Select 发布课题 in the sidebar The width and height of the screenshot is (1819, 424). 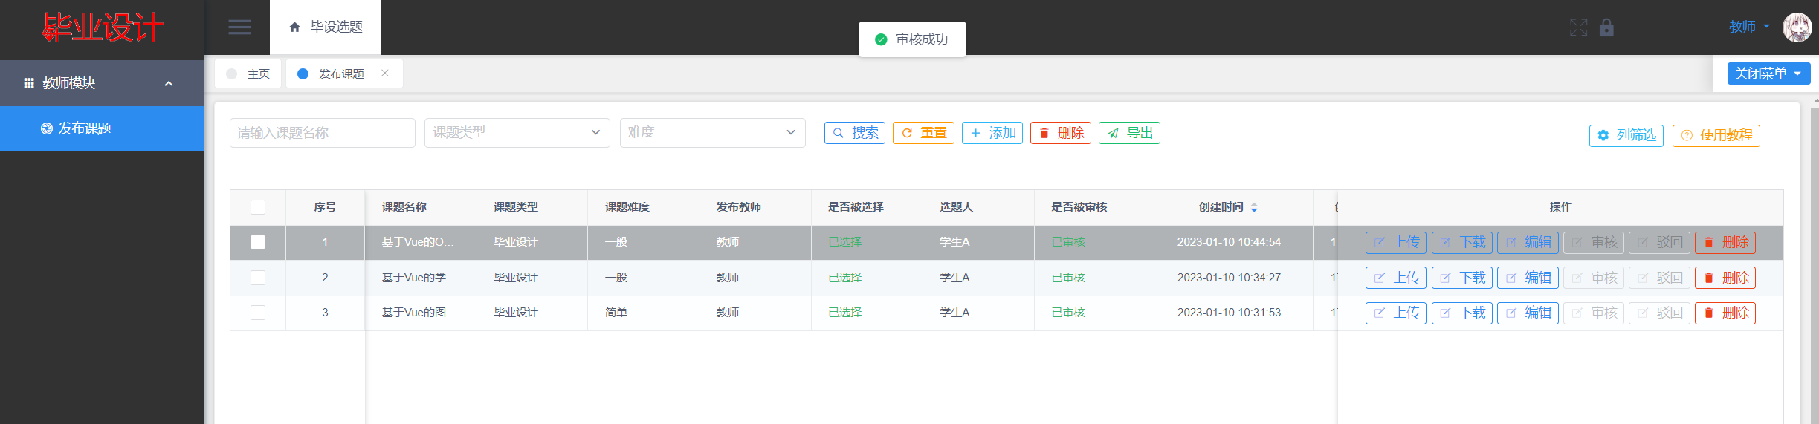(85, 128)
